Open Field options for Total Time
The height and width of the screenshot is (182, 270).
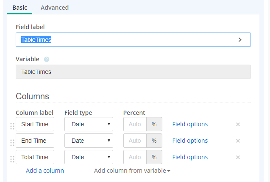pyautogui.click(x=190, y=157)
